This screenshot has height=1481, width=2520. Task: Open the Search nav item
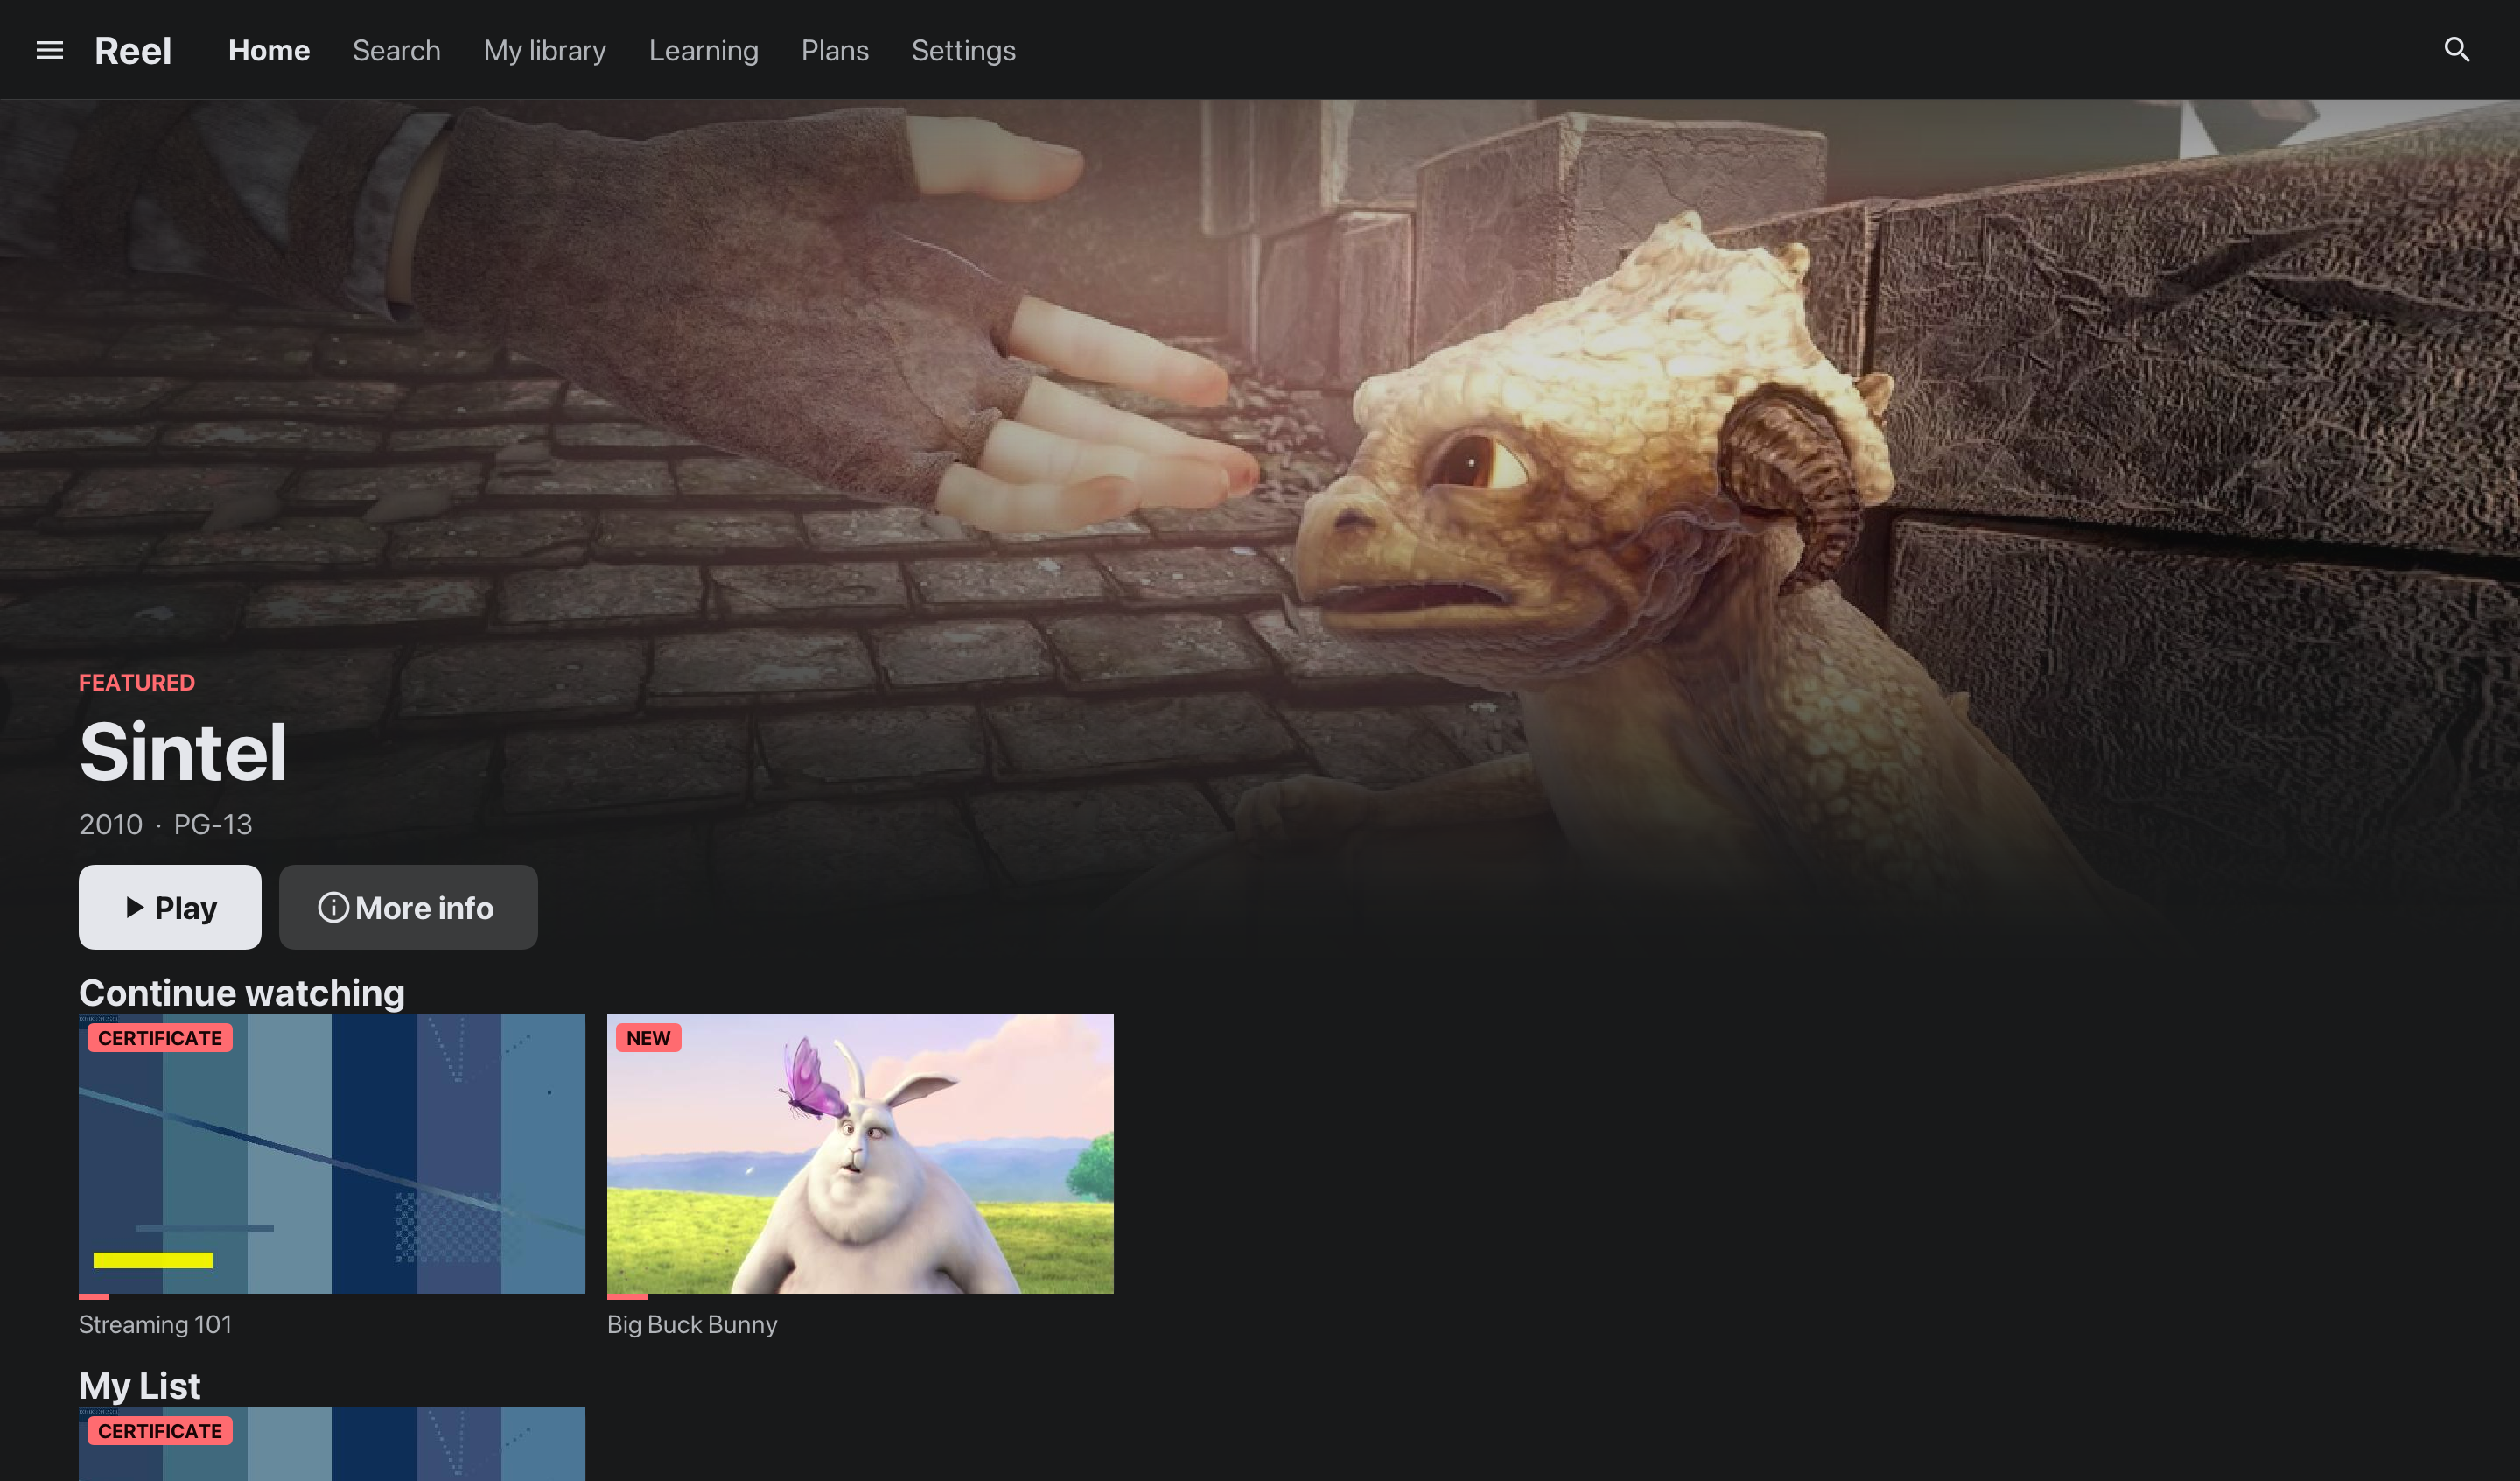396,50
